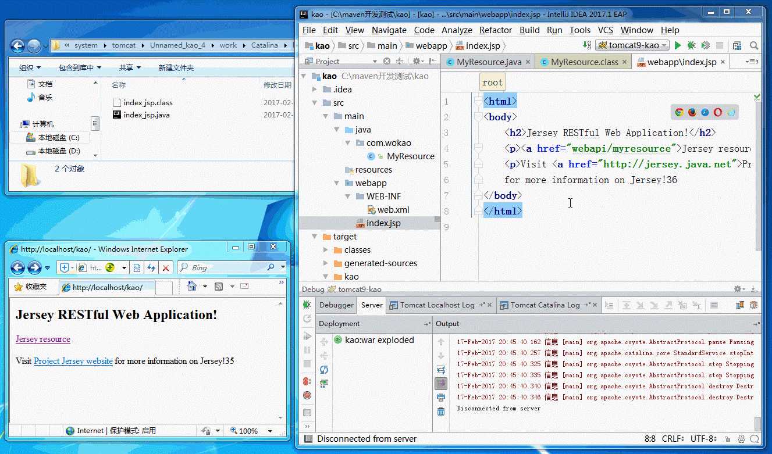Run the tomcat9-kao configuration
Image resolution: width=772 pixels, height=454 pixels.
[x=678, y=45]
